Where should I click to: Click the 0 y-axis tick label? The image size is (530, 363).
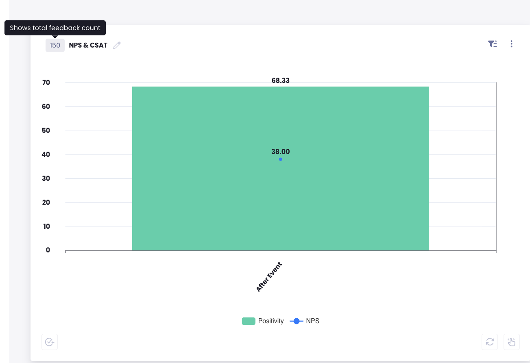coord(48,250)
